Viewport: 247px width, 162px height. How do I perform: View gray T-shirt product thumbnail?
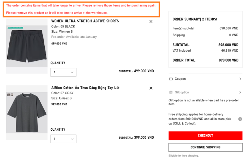27,113
